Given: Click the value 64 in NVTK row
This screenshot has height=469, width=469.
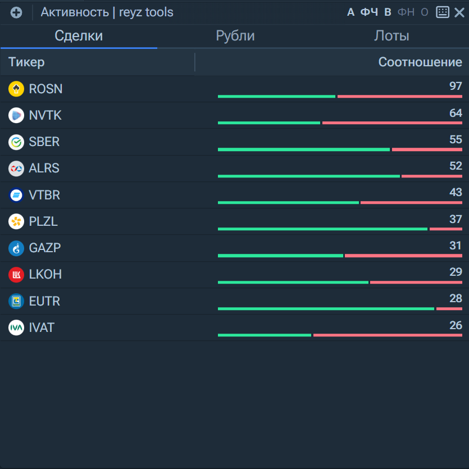Looking at the screenshot, I should coord(456,113).
